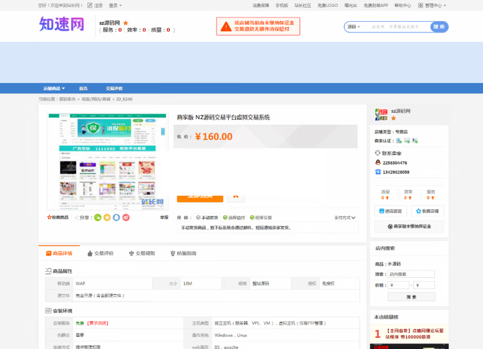
Task: Click the 进店逛逛 button
Action: (x=391, y=211)
